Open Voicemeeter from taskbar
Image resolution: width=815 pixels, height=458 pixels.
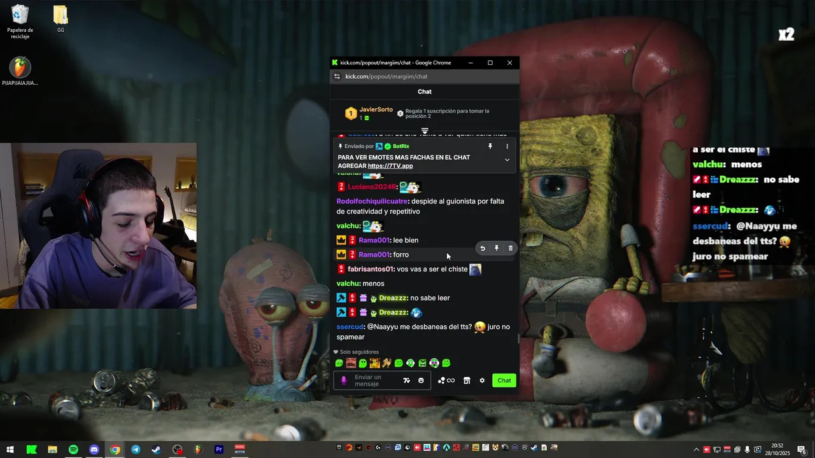pos(240,450)
